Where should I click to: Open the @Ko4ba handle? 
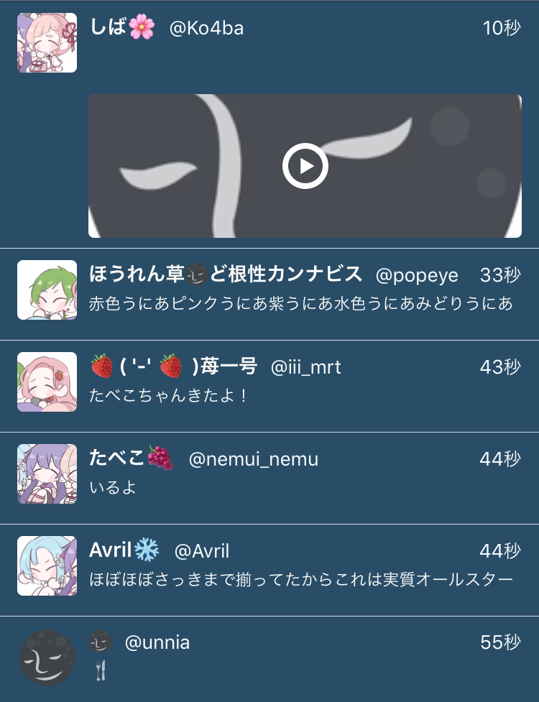pyautogui.click(x=206, y=28)
